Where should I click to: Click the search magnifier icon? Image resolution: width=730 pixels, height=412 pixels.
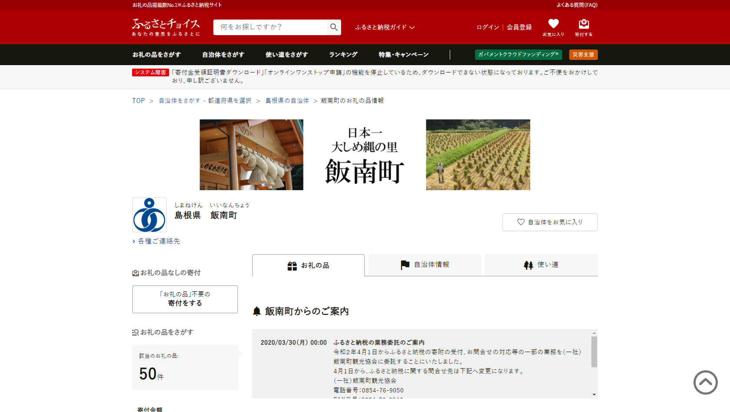pos(334,27)
